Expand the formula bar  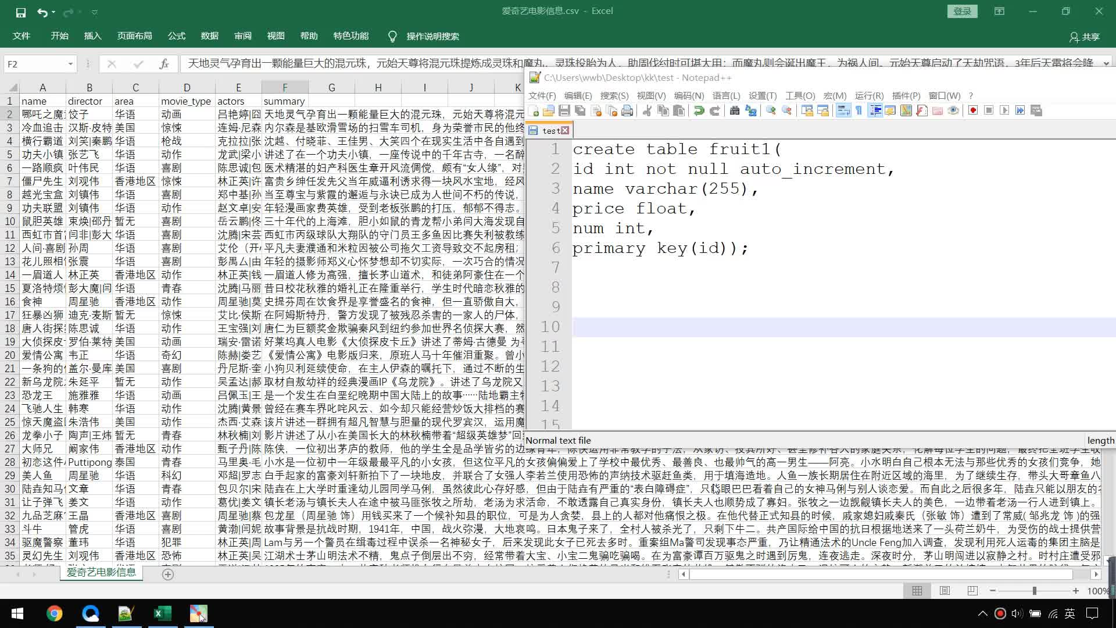[1106, 63]
